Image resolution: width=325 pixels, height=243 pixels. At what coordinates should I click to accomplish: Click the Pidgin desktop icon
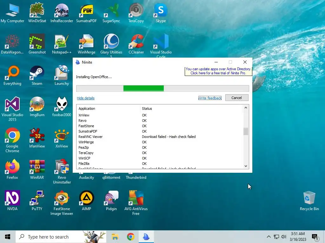[x=111, y=201]
